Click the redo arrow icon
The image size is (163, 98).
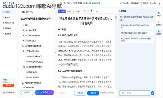point(88,11)
